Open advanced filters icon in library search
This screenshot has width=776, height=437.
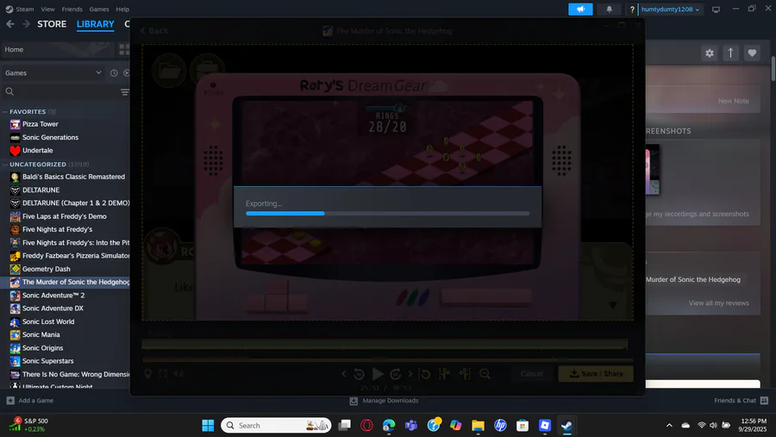click(x=125, y=92)
